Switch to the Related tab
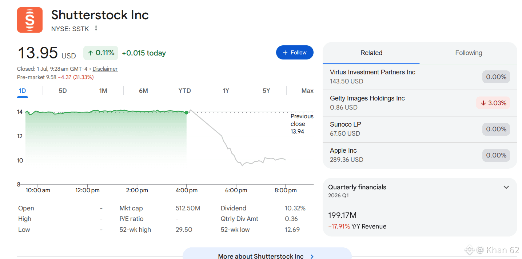 coord(371,53)
